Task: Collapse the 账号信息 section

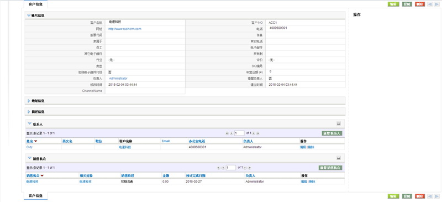Action: pyautogui.click(x=29, y=15)
